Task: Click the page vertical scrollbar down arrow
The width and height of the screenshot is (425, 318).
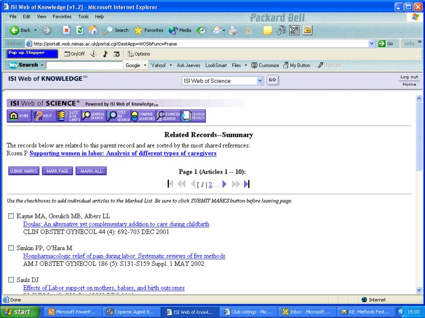Action: [x=419, y=290]
